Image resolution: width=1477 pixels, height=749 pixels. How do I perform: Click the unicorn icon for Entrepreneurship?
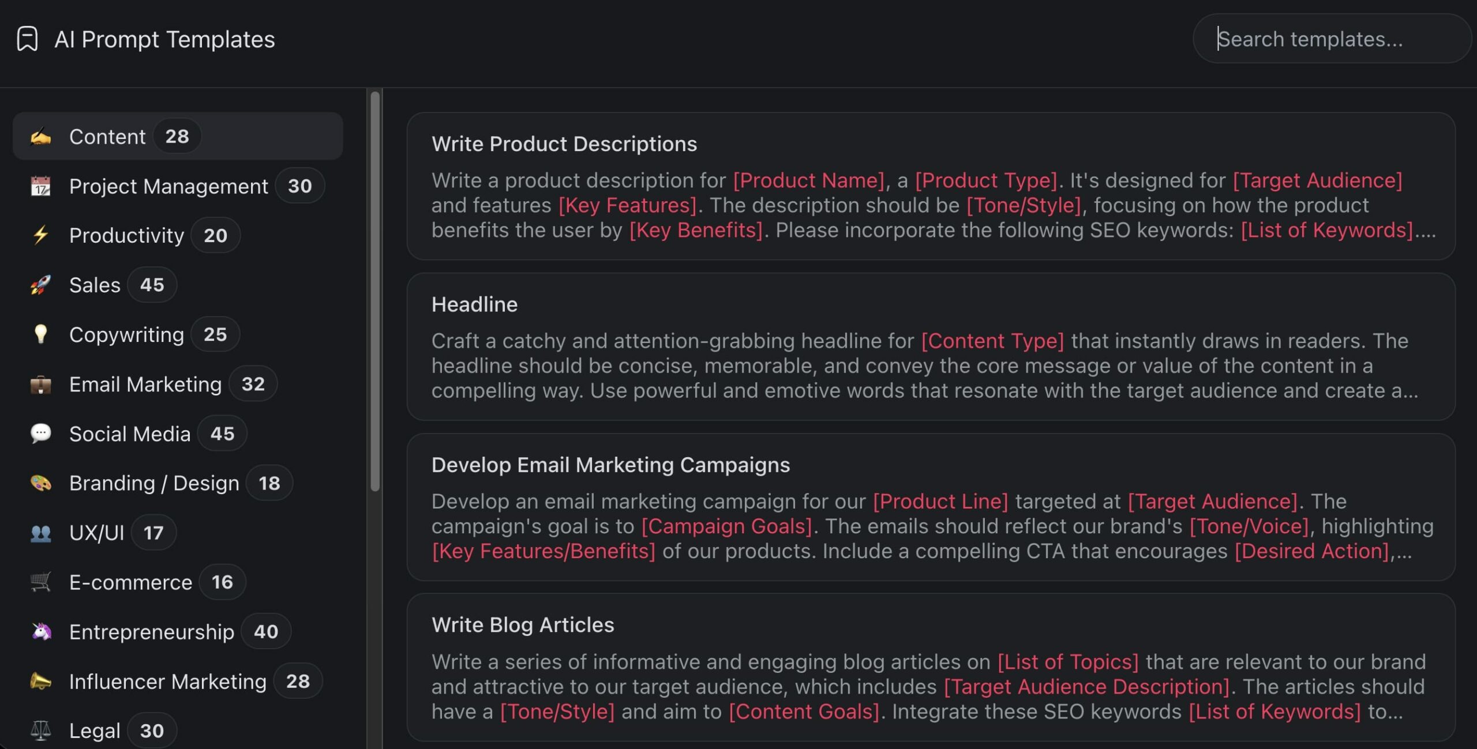41,631
